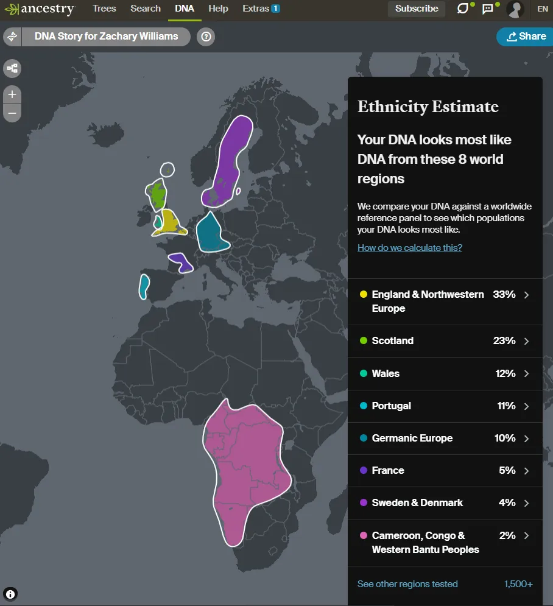Click the Germanic Europe label text
The width and height of the screenshot is (553, 606).
[412, 438]
